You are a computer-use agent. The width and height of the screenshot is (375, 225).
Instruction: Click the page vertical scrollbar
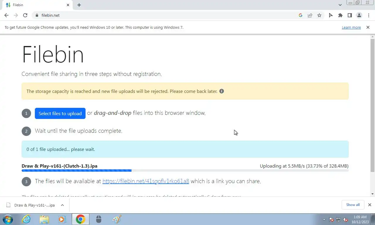(373, 105)
